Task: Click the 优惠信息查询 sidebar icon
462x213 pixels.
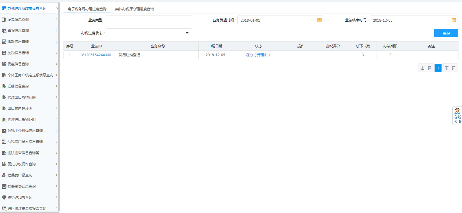Action: 4,64
